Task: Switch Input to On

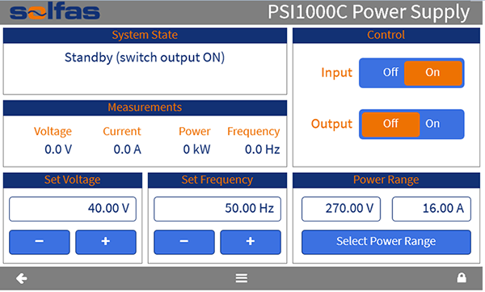Action: (x=432, y=73)
